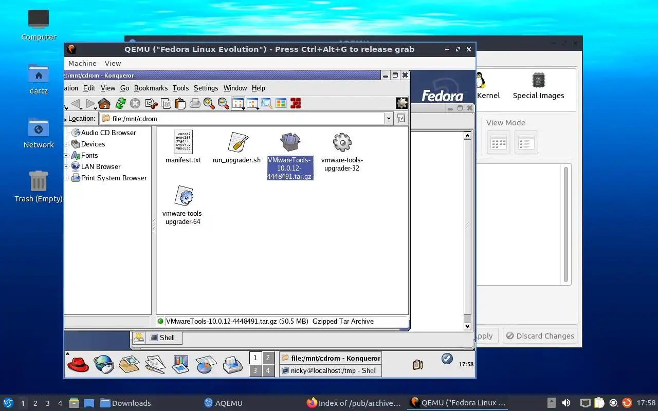Screen dimensions: 658x411
Task: Open the Tools menu in Konqueror
Action: [x=180, y=88]
